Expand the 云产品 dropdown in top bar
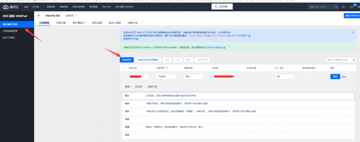 37,6
